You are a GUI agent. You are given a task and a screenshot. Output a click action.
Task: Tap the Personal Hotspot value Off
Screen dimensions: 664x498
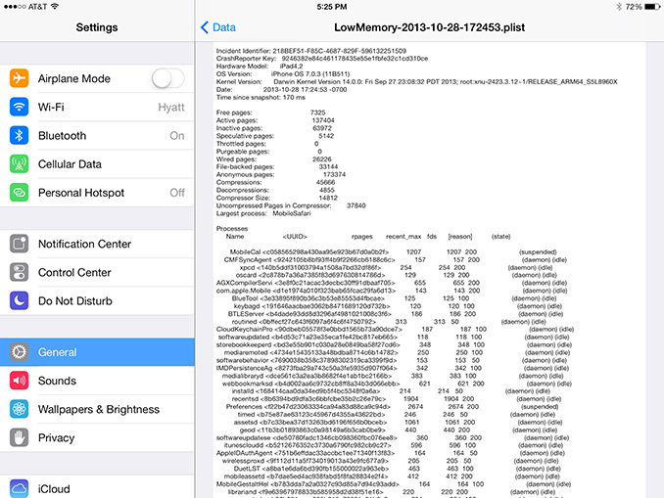[x=177, y=193]
